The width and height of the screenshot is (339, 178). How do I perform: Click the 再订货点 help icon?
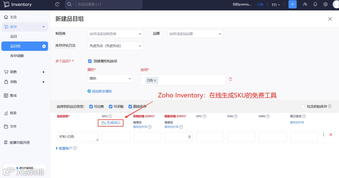[x=304, y=116]
